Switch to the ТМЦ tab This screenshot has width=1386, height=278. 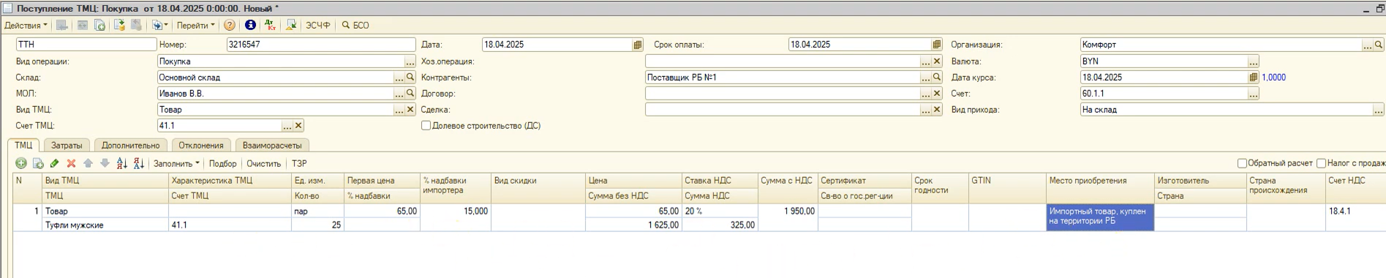23,145
